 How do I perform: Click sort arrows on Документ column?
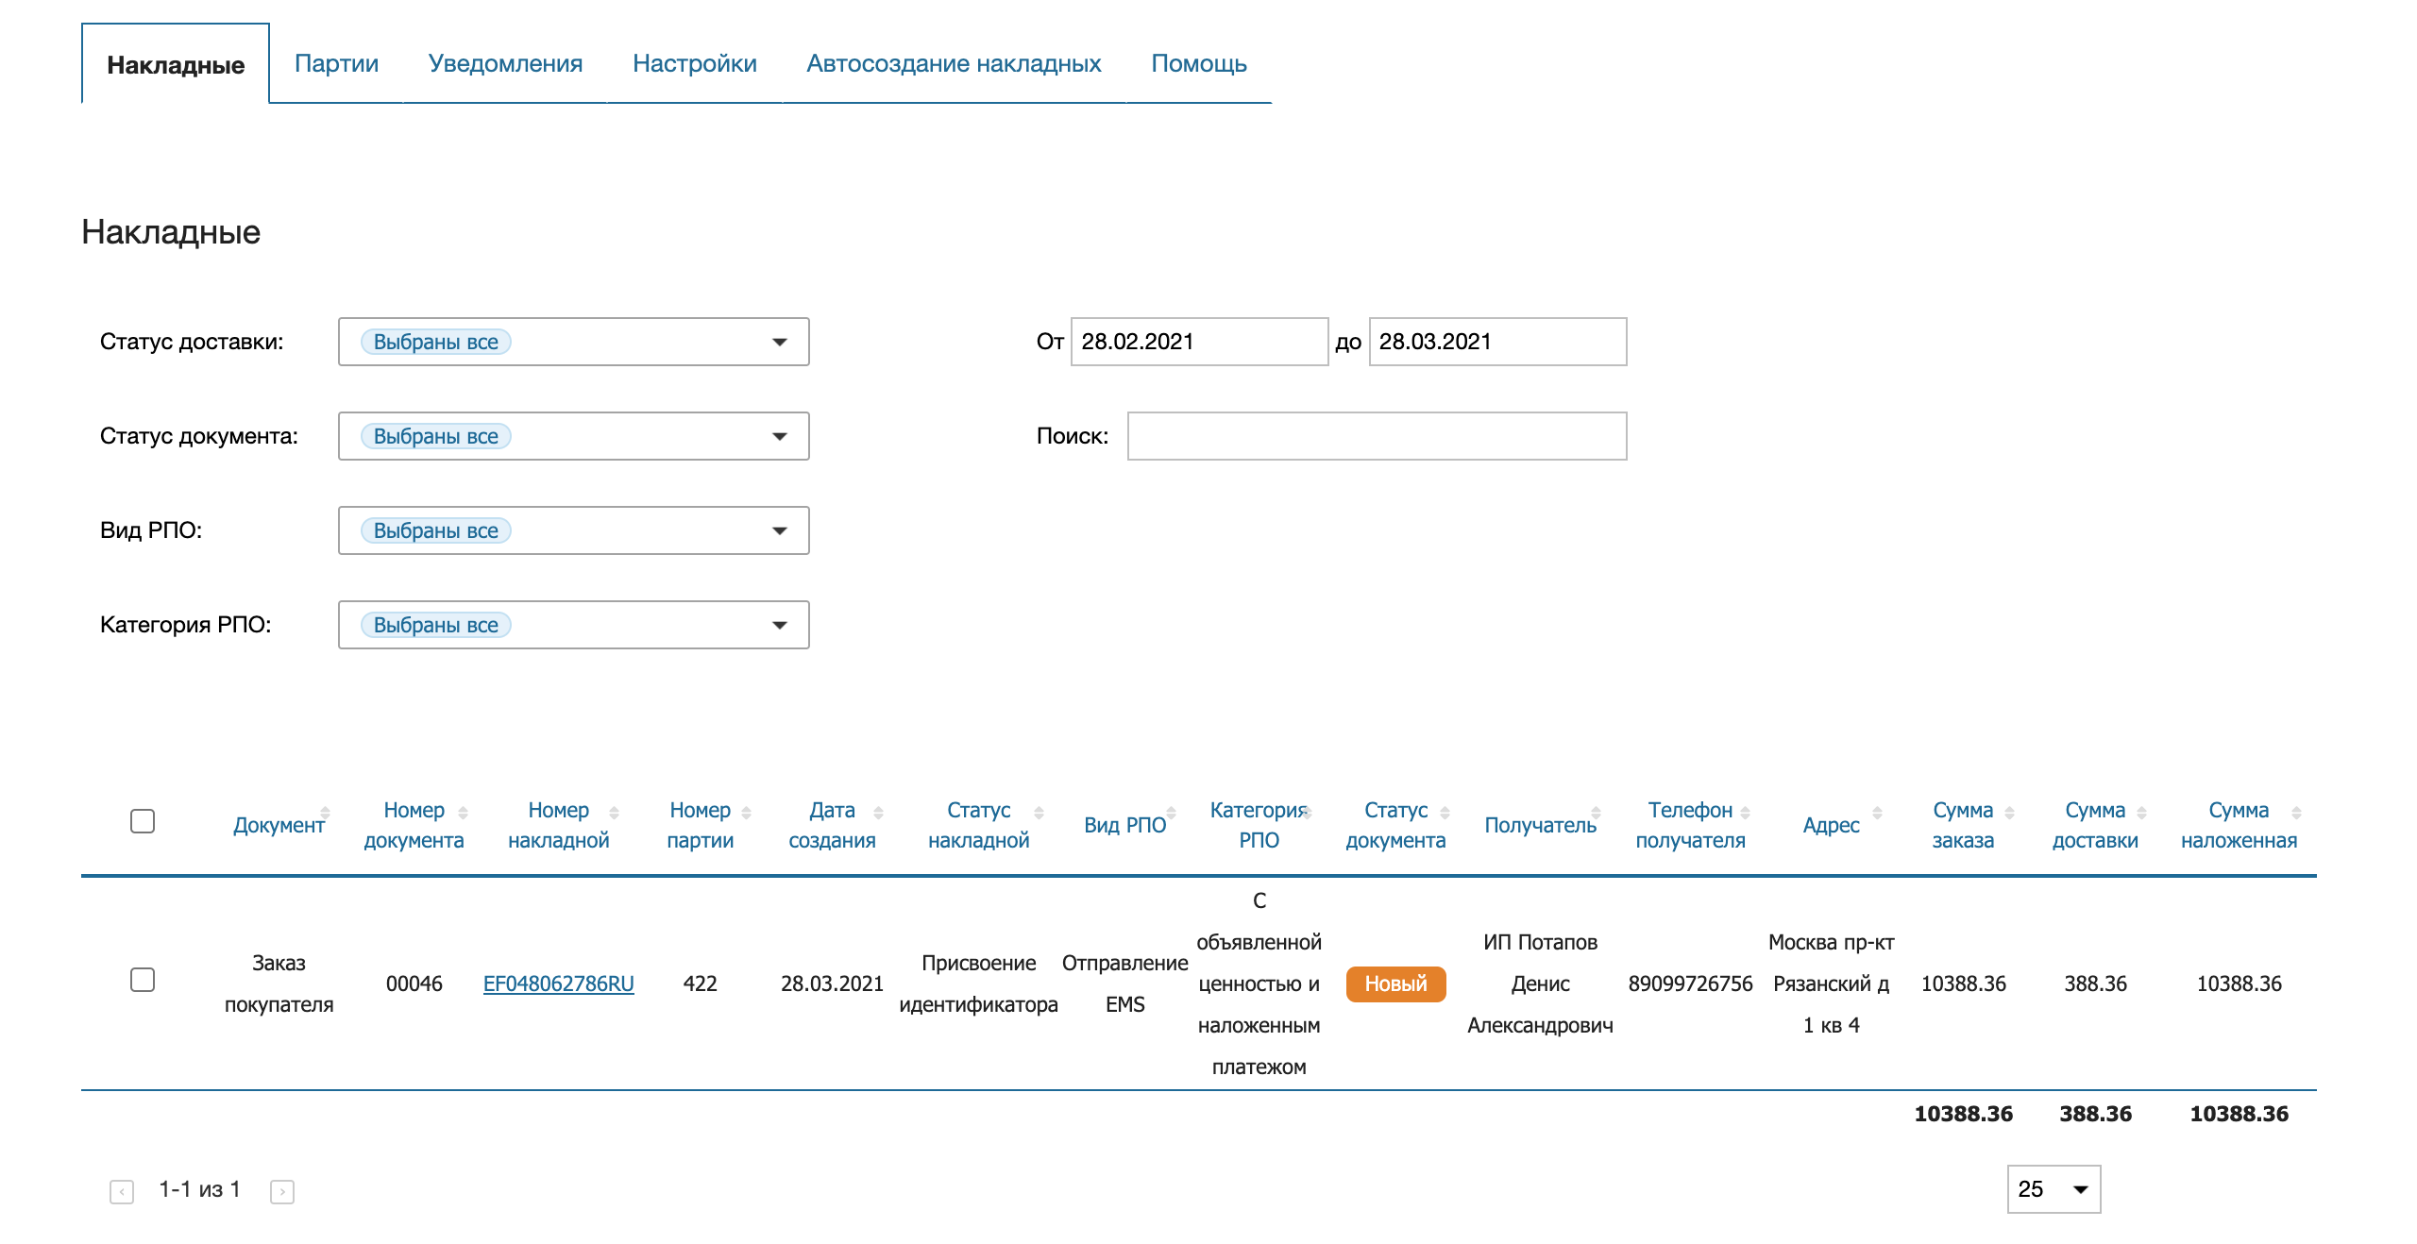click(x=325, y=813)
